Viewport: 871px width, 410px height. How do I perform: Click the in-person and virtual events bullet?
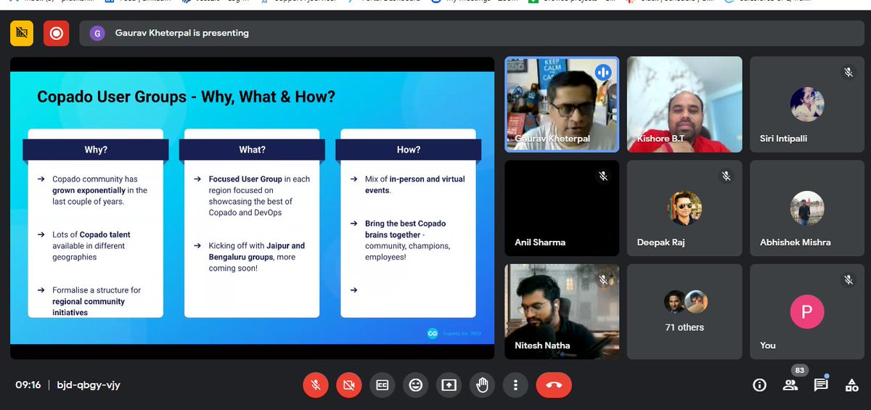click(415, 184)
